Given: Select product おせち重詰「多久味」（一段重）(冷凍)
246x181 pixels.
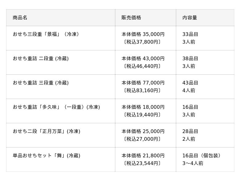Looking at the screenshot, I should 56,107.
